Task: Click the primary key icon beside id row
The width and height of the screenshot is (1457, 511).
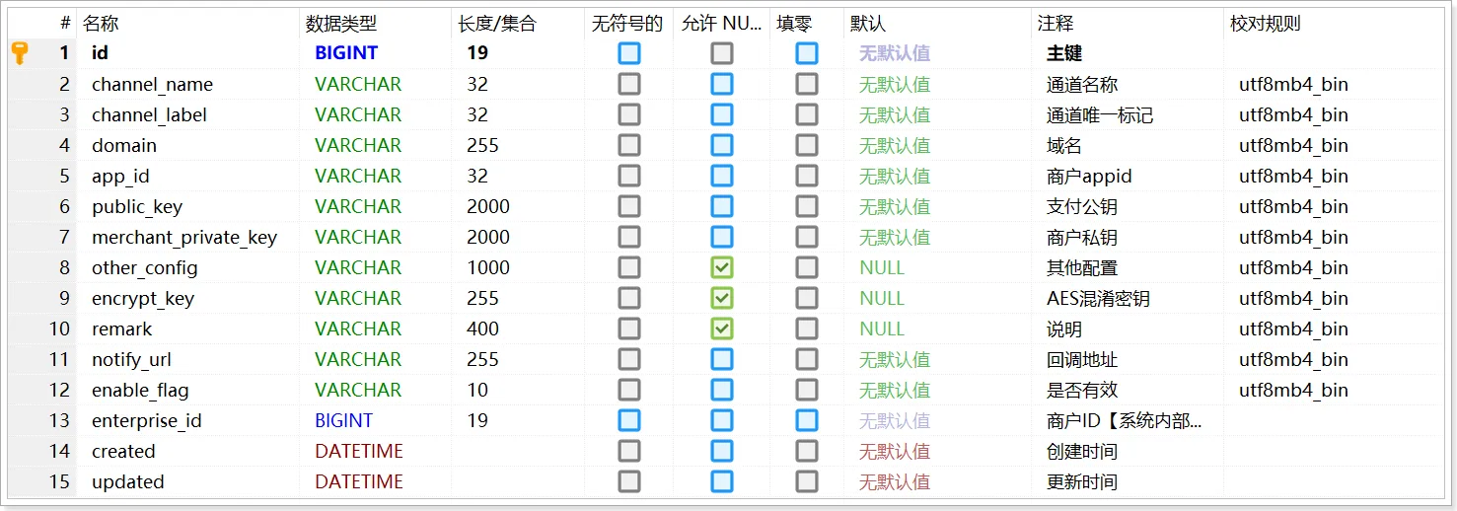Action: point(20,53)
